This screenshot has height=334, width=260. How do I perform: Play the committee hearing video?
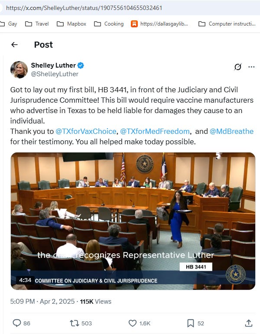pyautogui.click(x=133, y=221)
